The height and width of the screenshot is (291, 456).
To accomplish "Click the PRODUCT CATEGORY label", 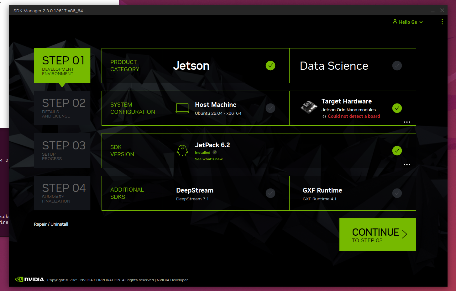I will [125, 66].
